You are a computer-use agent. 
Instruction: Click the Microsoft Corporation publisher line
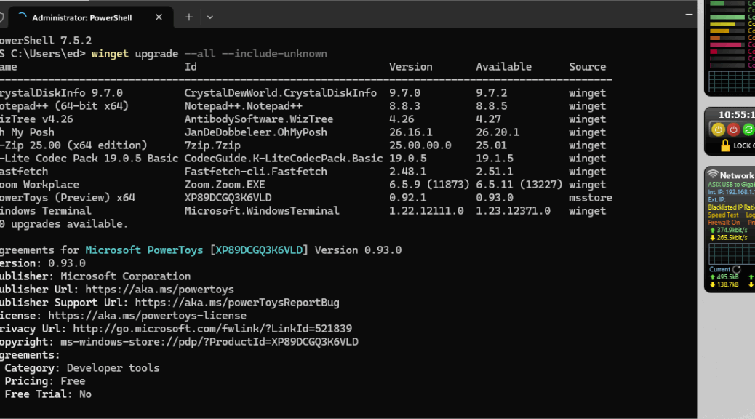pos(95,276)
